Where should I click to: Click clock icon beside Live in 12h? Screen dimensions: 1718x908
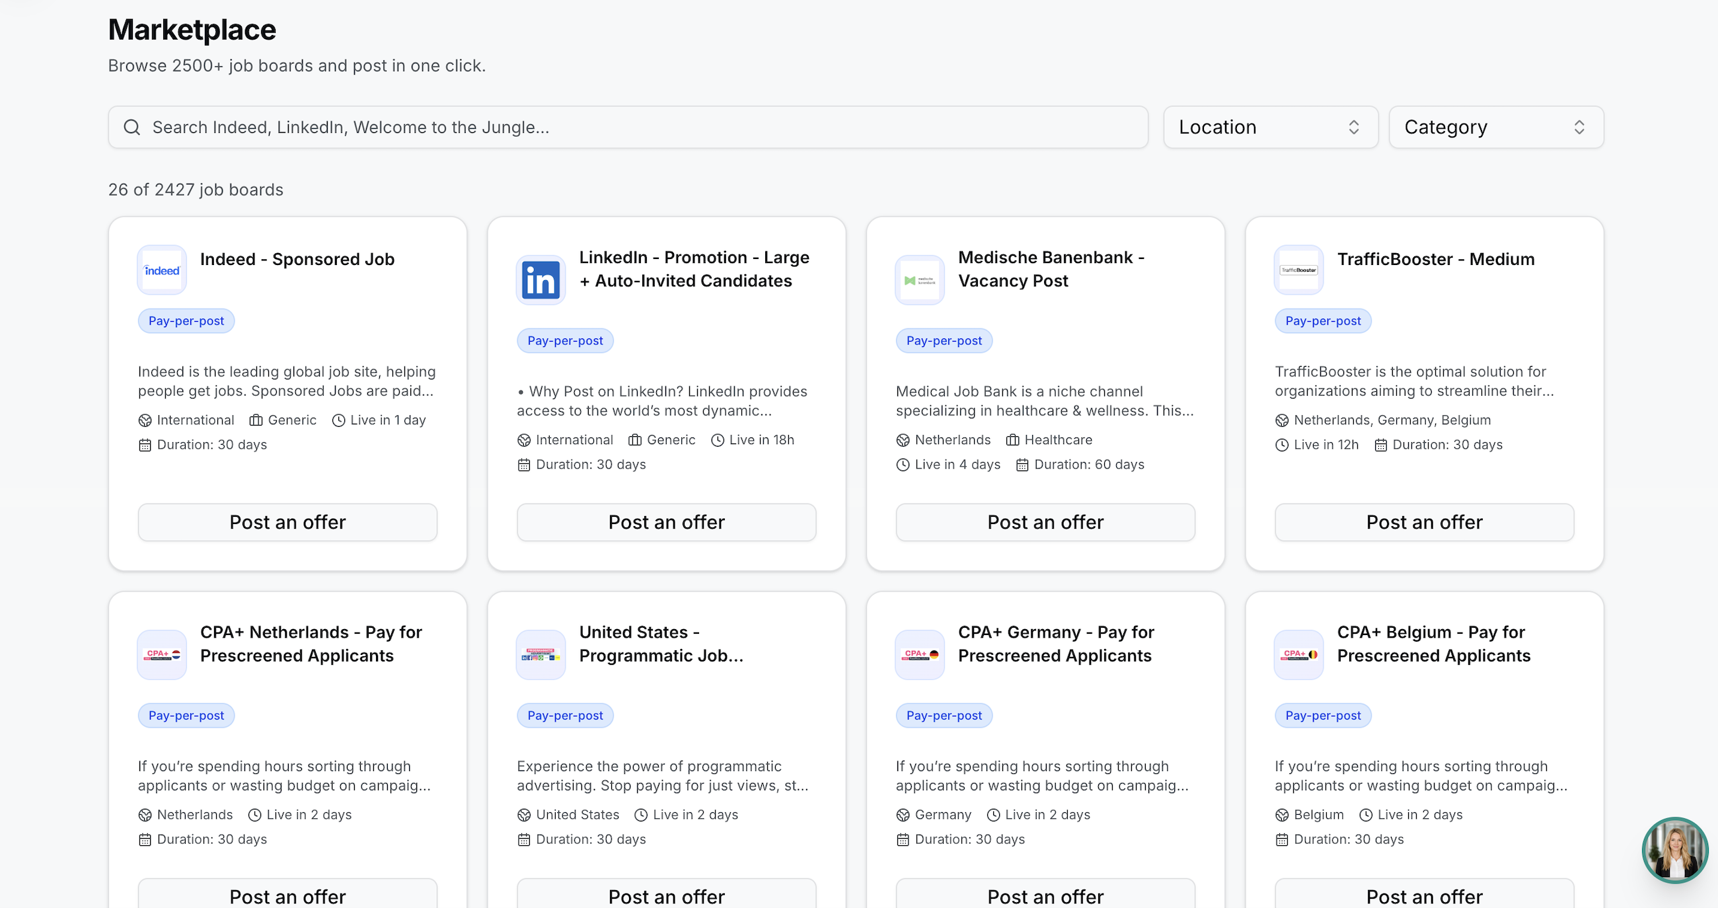coord(1282,445)
